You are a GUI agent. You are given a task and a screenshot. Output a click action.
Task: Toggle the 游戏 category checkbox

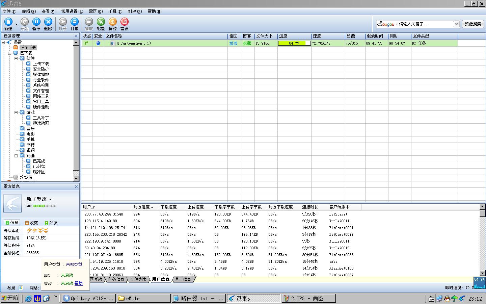pos(22,112)
